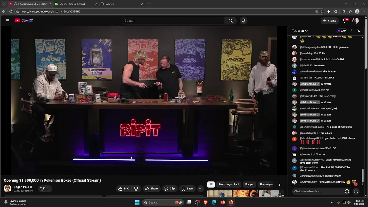
Task: Go to YouTube home via logo
Action: coord(24,20)
